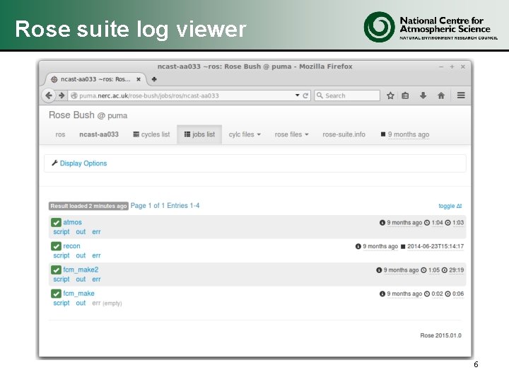View the out log for fcm_make2
The image size is (509, 382).
pos(81,279)
